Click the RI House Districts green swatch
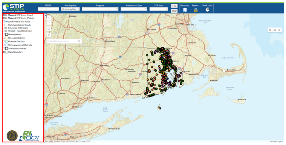286x145 pixels. click(6, 41)
